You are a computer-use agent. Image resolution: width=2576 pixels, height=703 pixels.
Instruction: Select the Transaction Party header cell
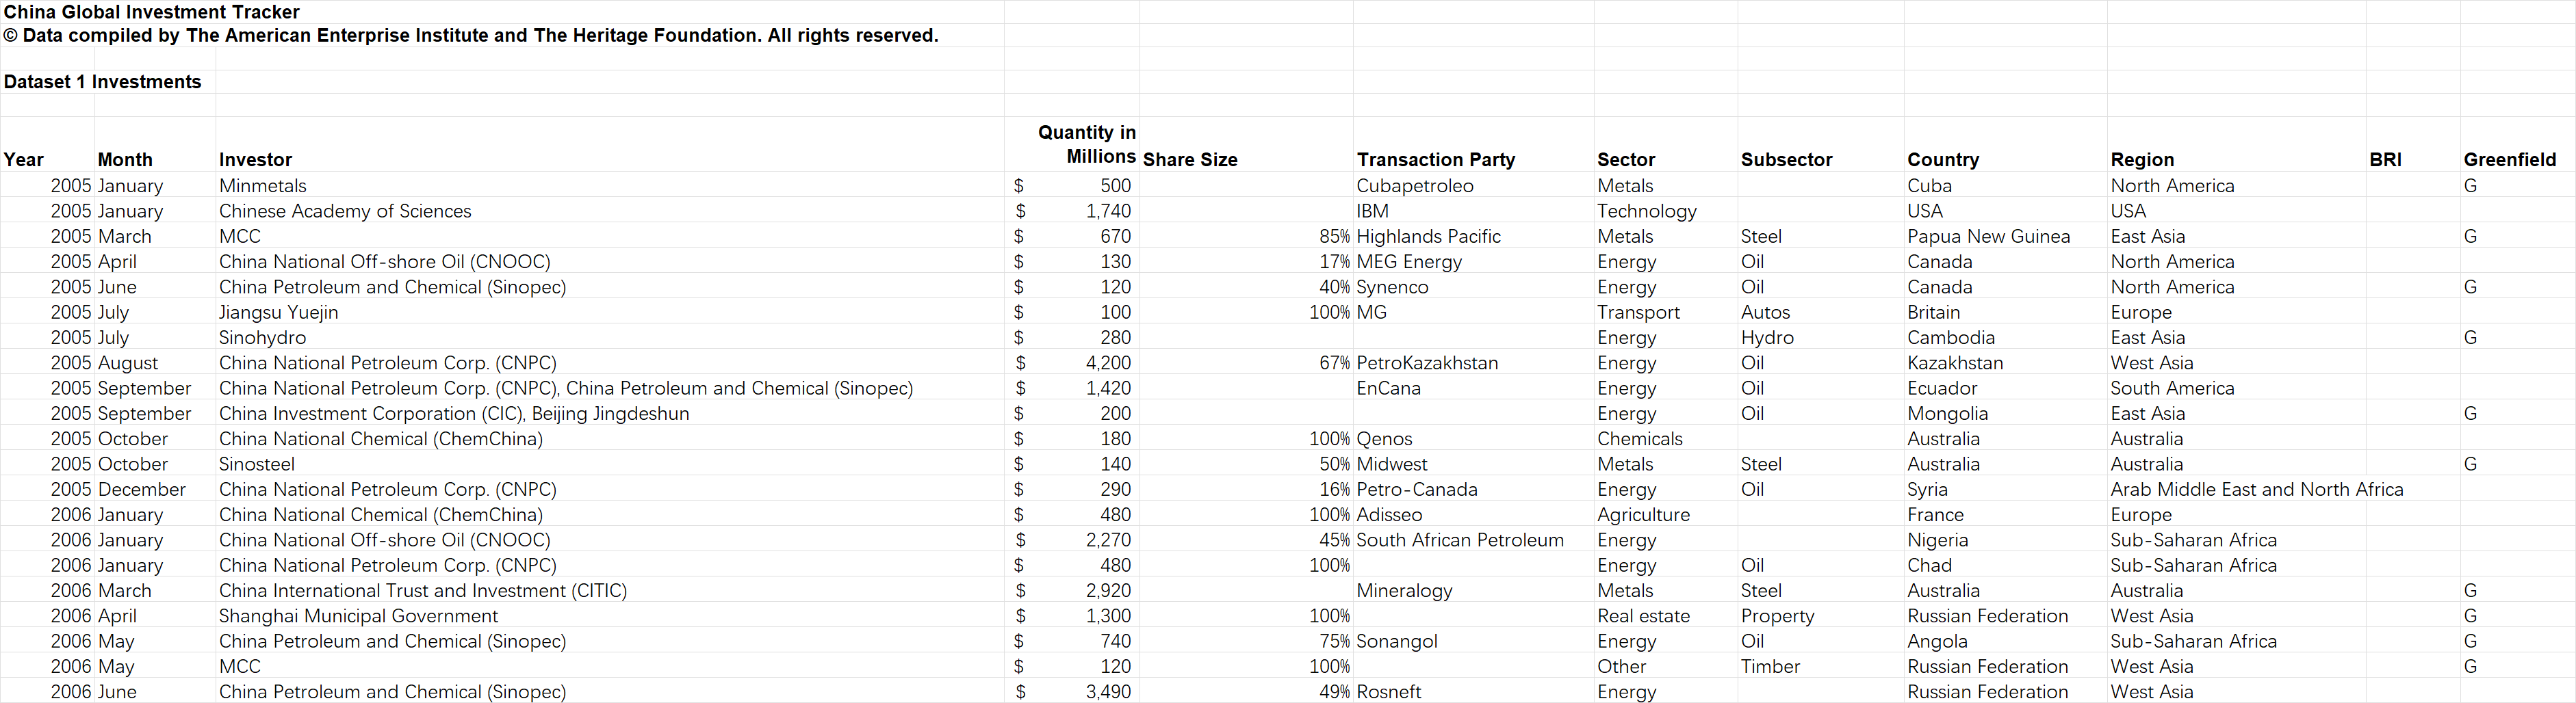(x=1435, y=160)
